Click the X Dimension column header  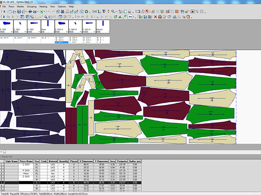[x=86, y=161]
